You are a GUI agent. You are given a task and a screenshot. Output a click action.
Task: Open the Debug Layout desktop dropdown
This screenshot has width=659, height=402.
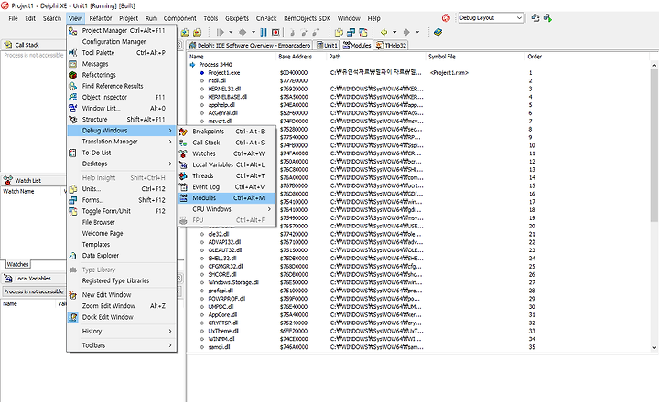click(519, 18)
